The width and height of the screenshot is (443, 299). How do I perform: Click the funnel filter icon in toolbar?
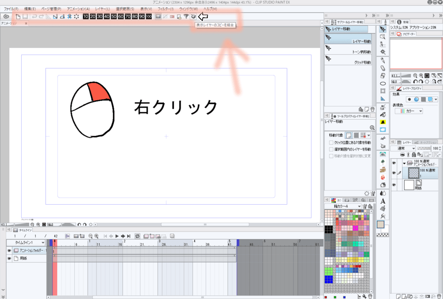tap(186, 17)
